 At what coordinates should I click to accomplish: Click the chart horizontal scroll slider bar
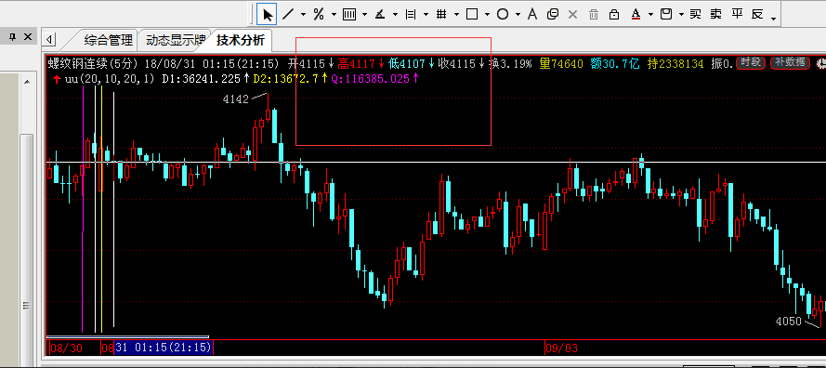click(x=127, y=337)
